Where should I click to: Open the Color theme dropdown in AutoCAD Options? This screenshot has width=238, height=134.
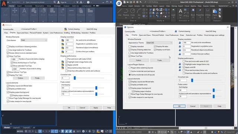34,40
